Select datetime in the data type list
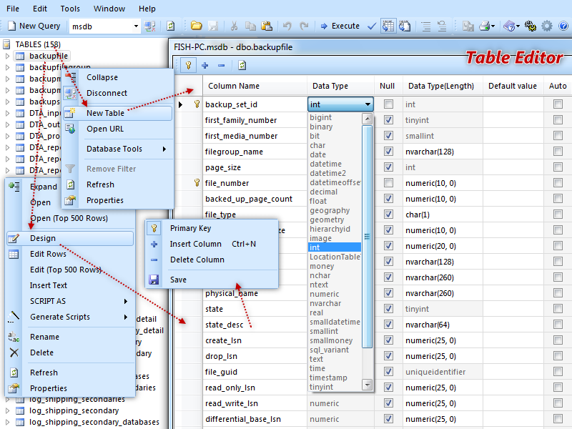Screen dimensions: 572x429 click(335, 164)
